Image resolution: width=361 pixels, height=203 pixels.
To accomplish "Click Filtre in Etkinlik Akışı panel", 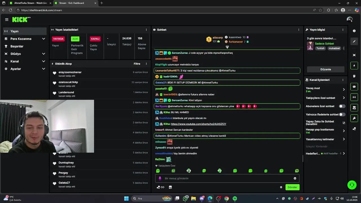I will click(137, 64).
